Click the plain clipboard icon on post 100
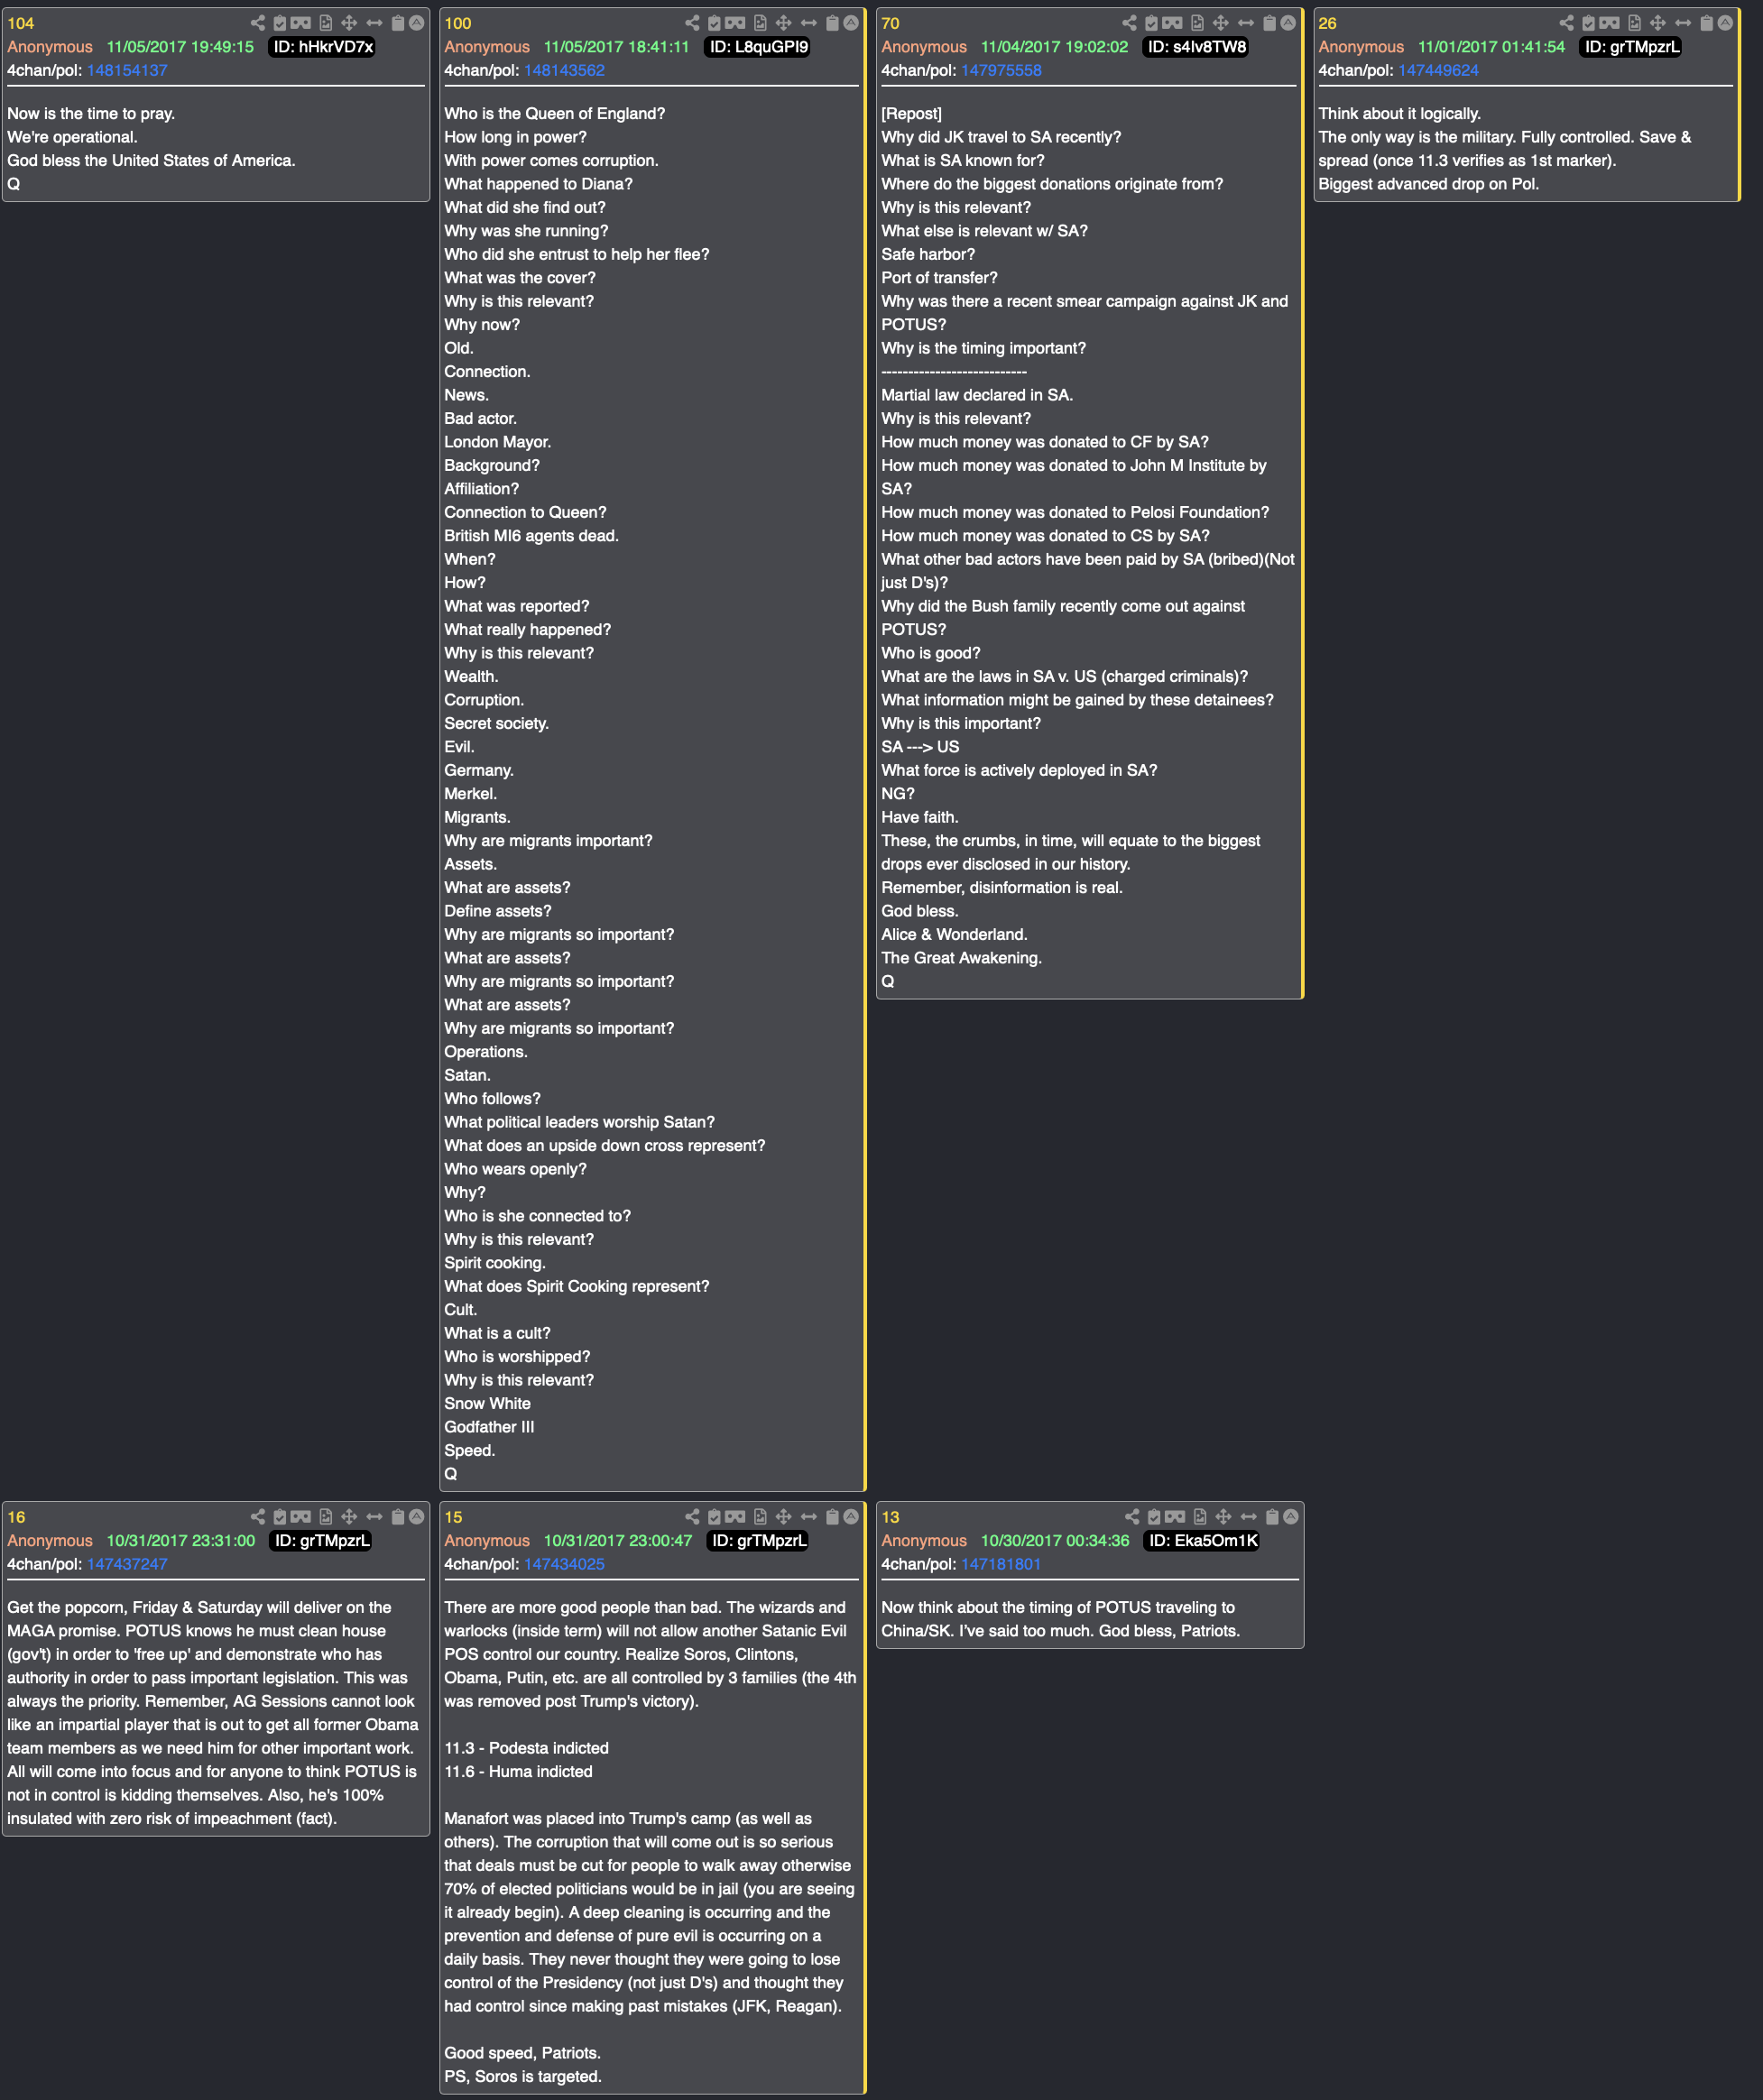1763x2100 pixels. pos(832,23)
